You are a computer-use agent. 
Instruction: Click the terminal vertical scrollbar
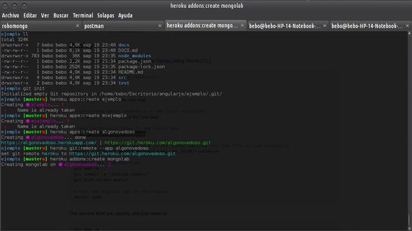[409, 131]
